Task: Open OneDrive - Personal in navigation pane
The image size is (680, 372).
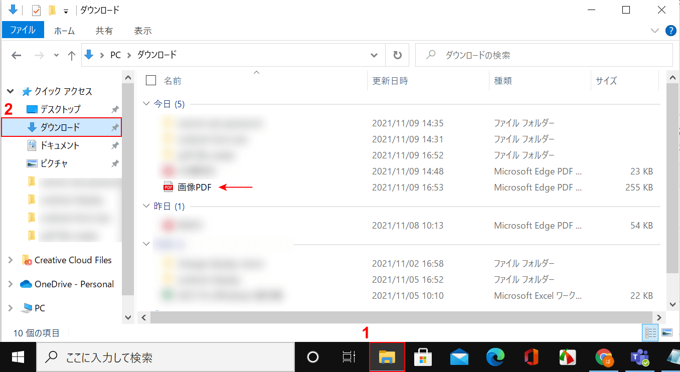Action: pos(74,284)
